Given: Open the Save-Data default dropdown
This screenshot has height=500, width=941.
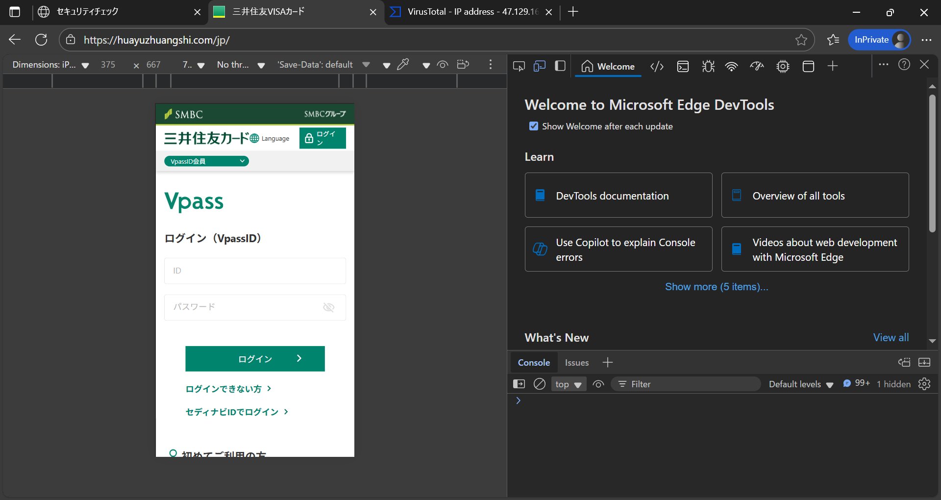Looking at the screenshot, I should tap(323, 65).
